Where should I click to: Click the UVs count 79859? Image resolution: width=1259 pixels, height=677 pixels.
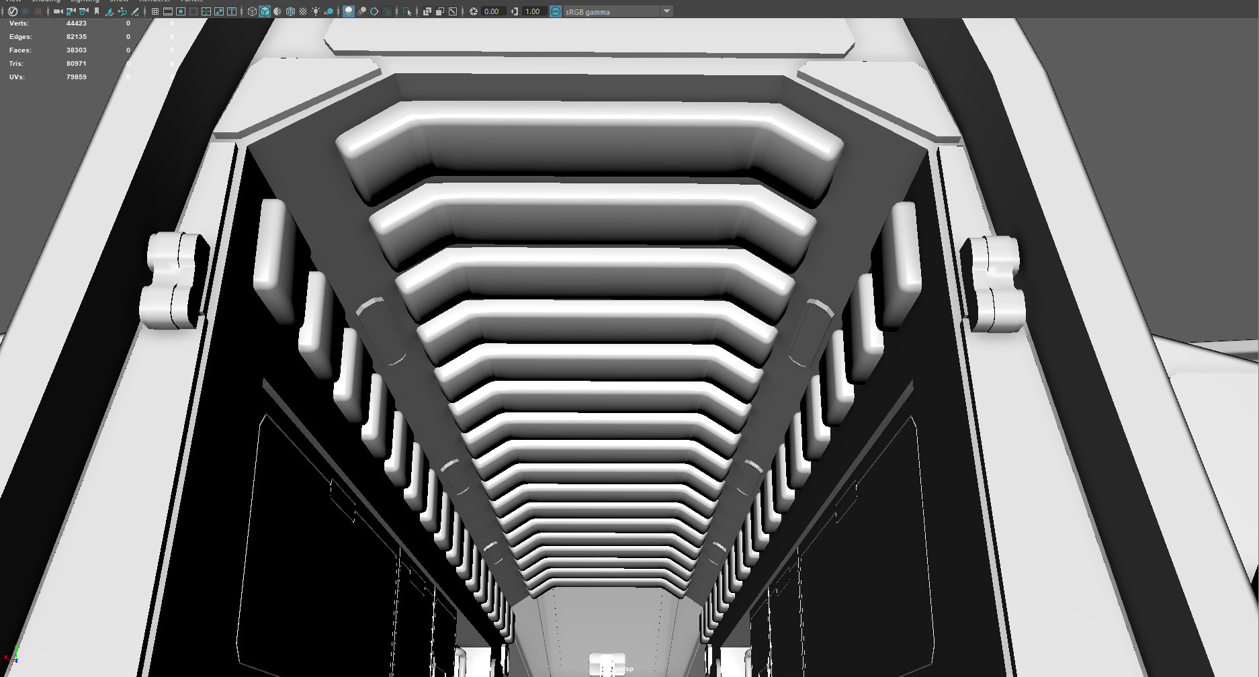77,77
